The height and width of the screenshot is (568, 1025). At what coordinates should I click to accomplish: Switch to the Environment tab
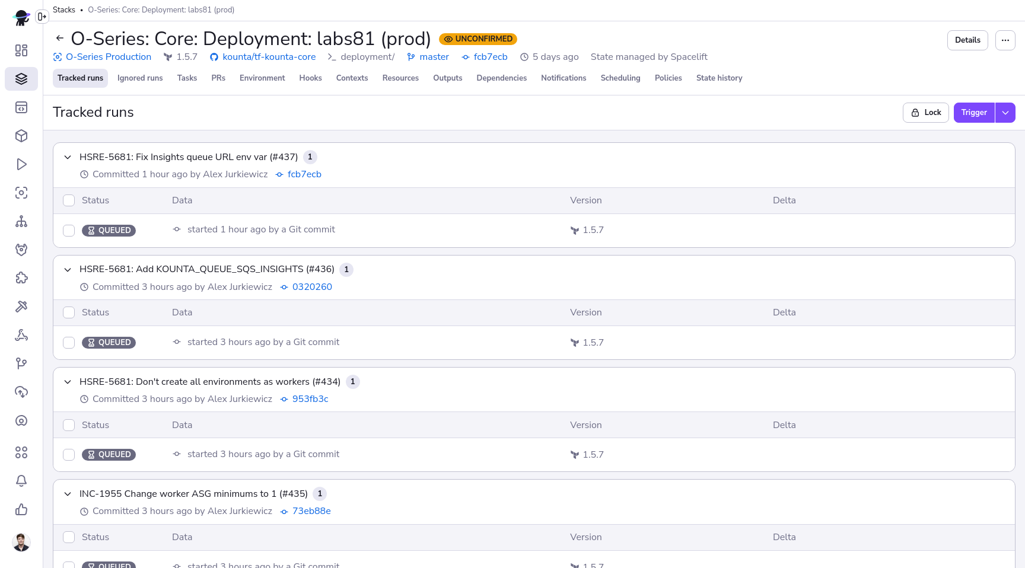[x=262, y=78]
